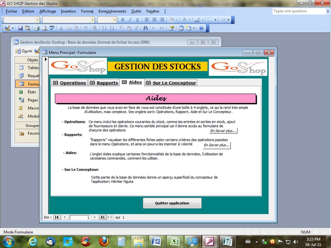Click the binoculars Find icon
Screen dimensions: 331x248
pyautogui.click(x=145, y=28)
